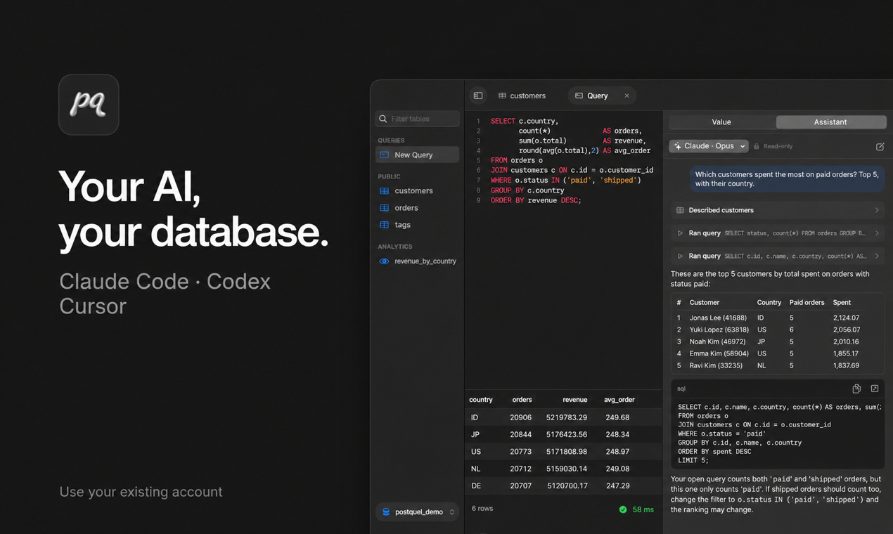Screen dimensions: 893x534
Task: Click the green success check icon
Action: [x=623, y=509]
